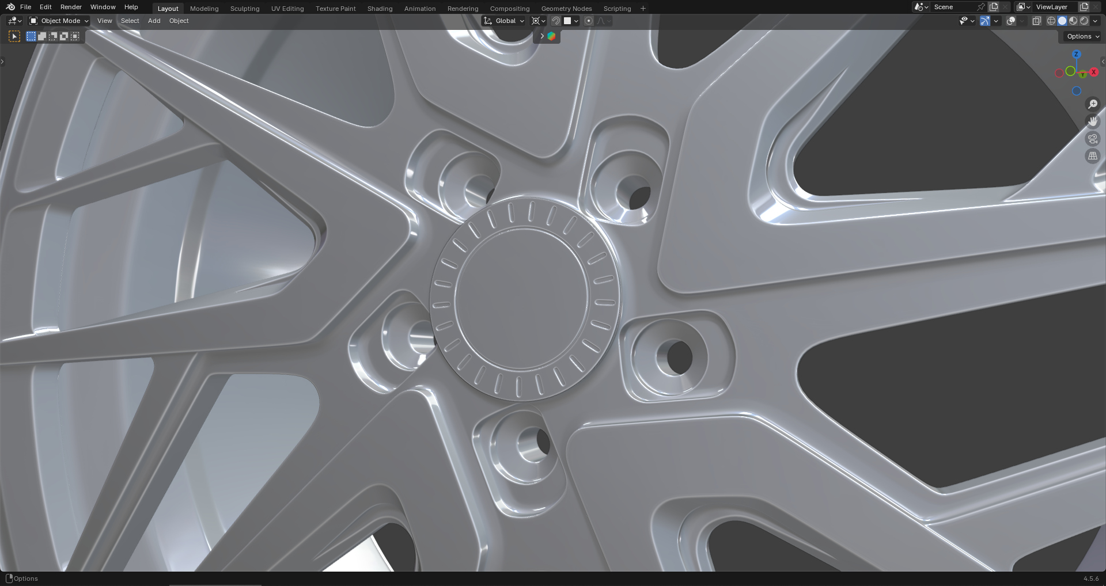Viewport: 1106px width, 586px height.
Task: Click the red X axis gizmo
Action: 1093,72
